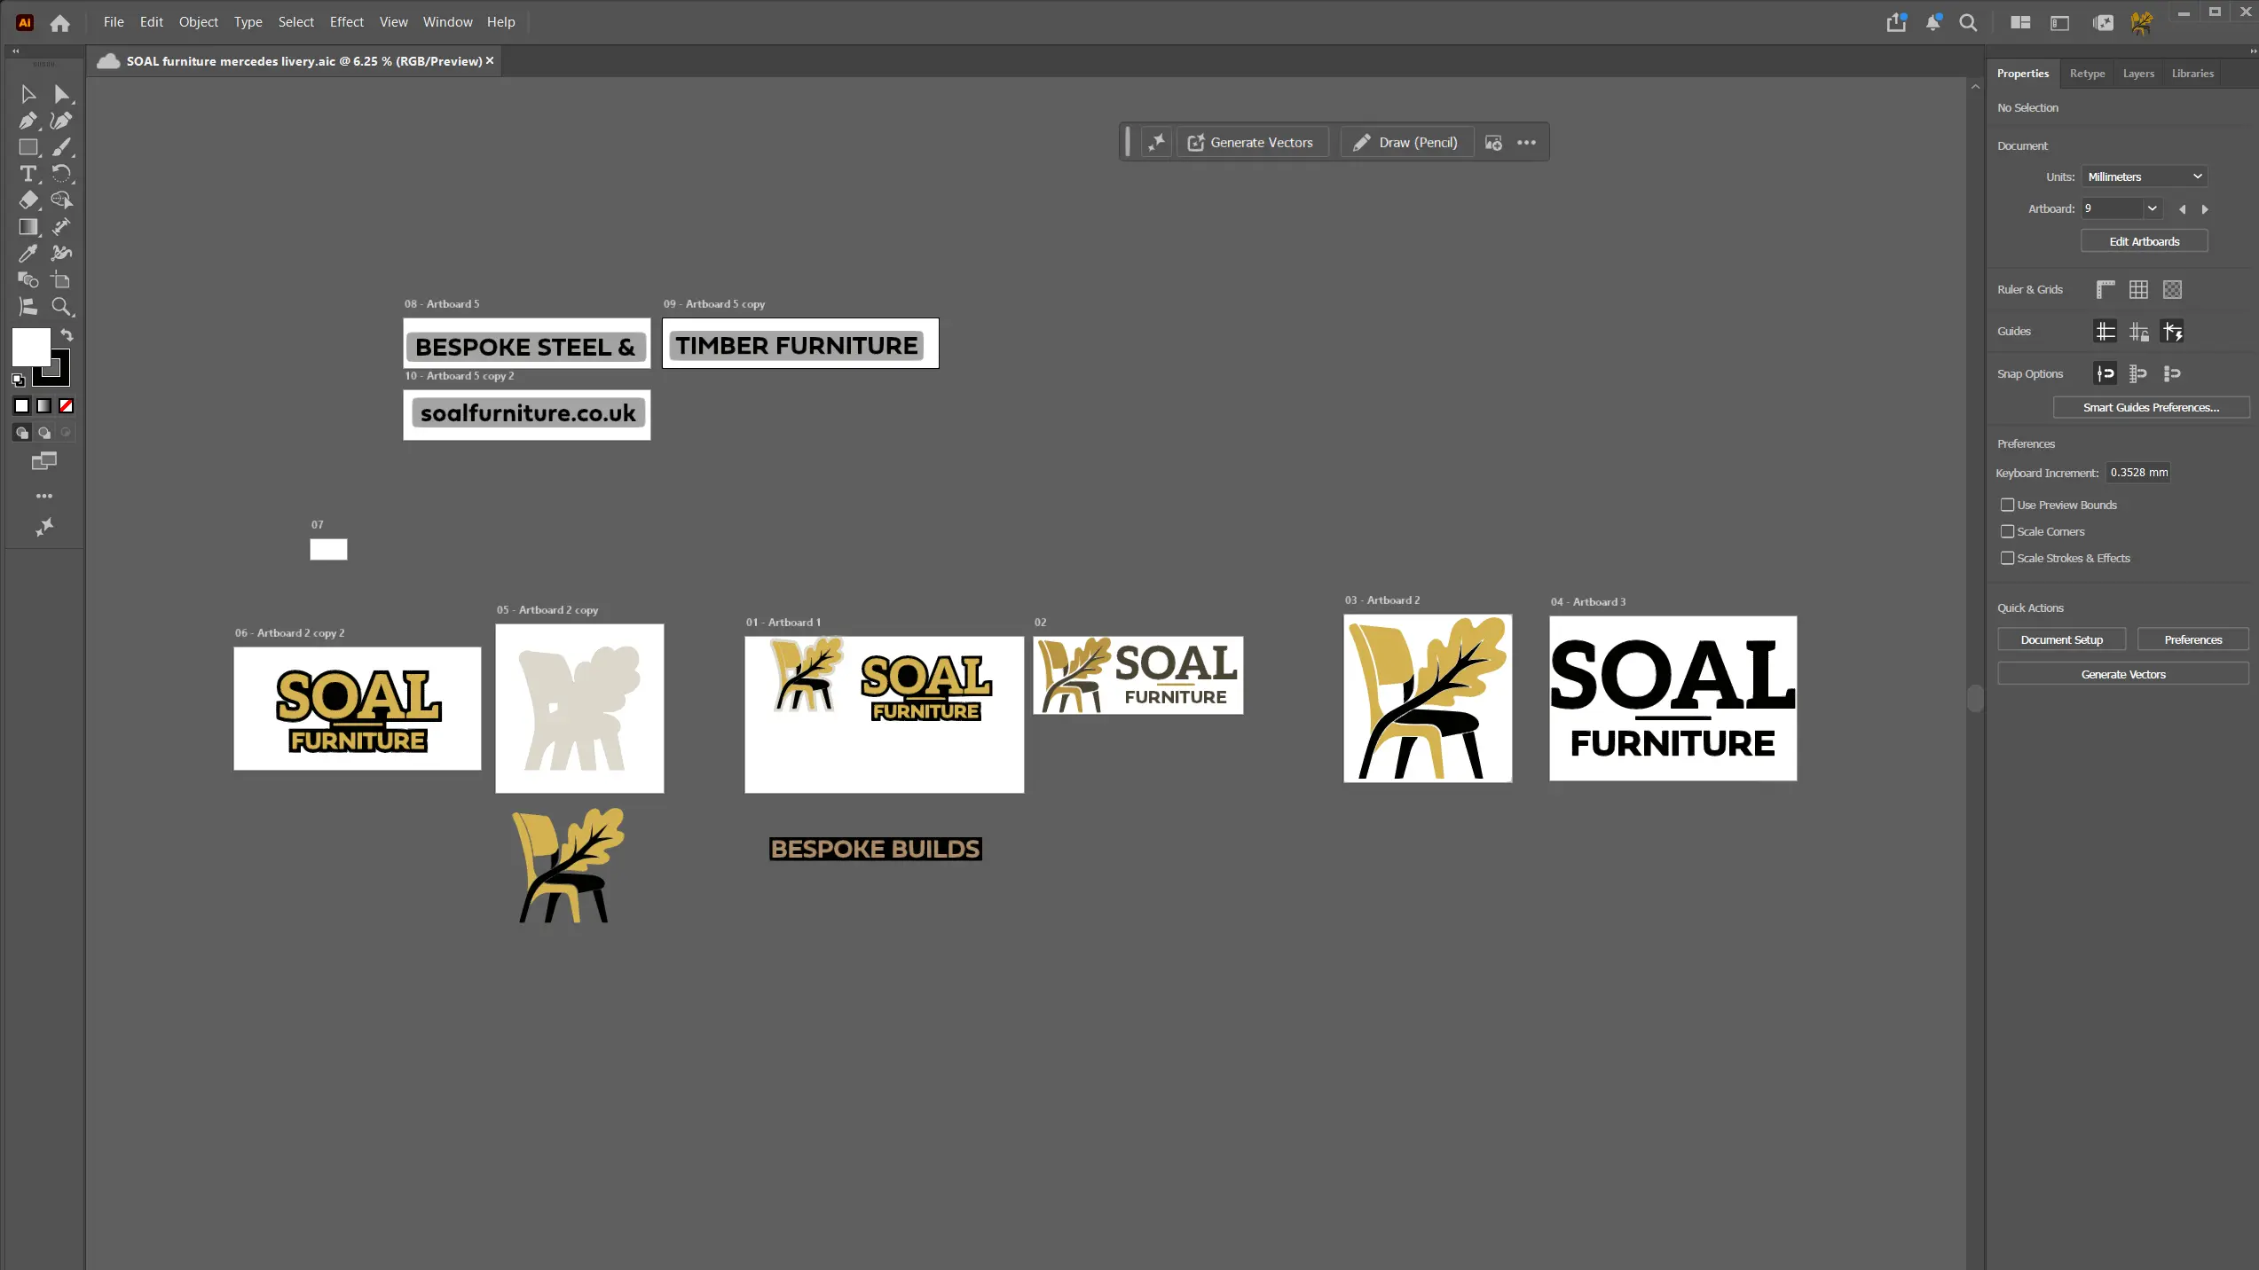The width and height of the screenshot is (2259, 1270).
Task: Enable Scale Strokes & Effects checkbox
Action: 2007,558
